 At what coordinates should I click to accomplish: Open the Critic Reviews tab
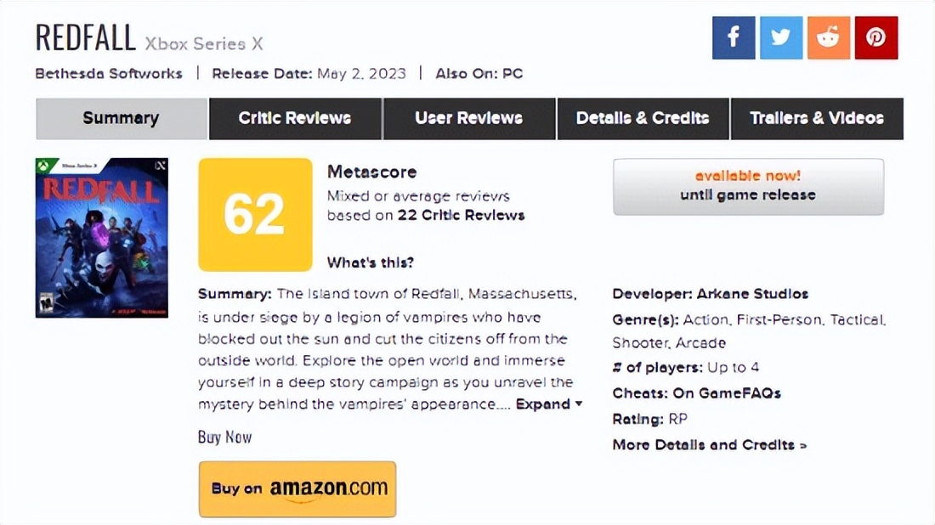point(295,119)
